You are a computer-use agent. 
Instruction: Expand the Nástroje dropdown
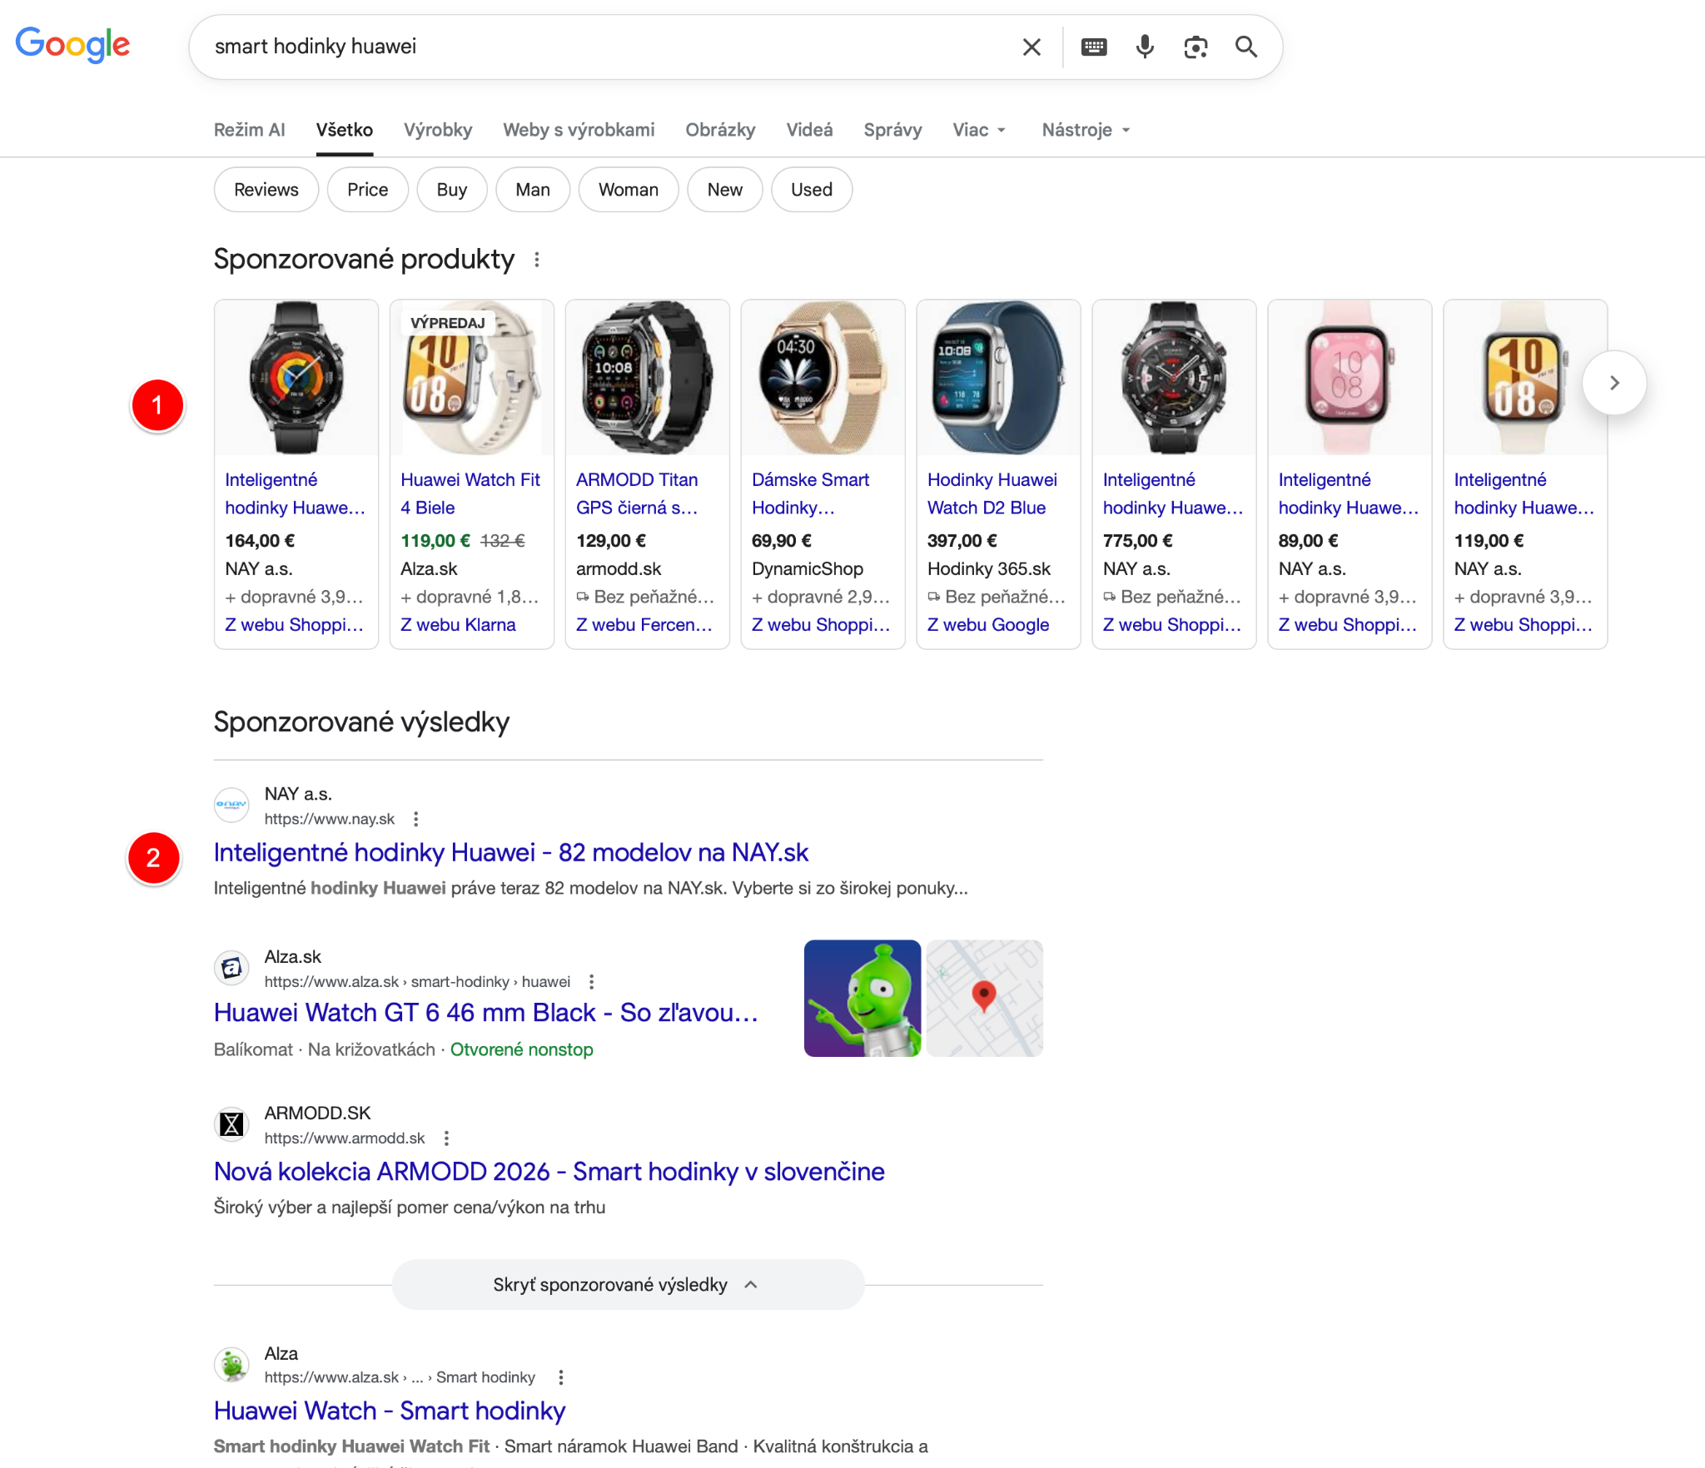pos(1086,130)
